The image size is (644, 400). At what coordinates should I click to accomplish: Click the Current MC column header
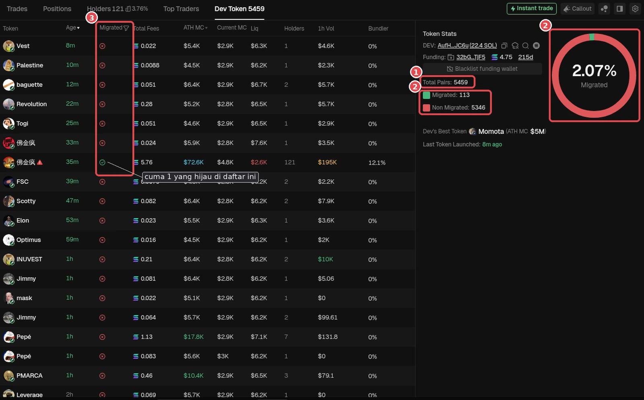point(232,28)
